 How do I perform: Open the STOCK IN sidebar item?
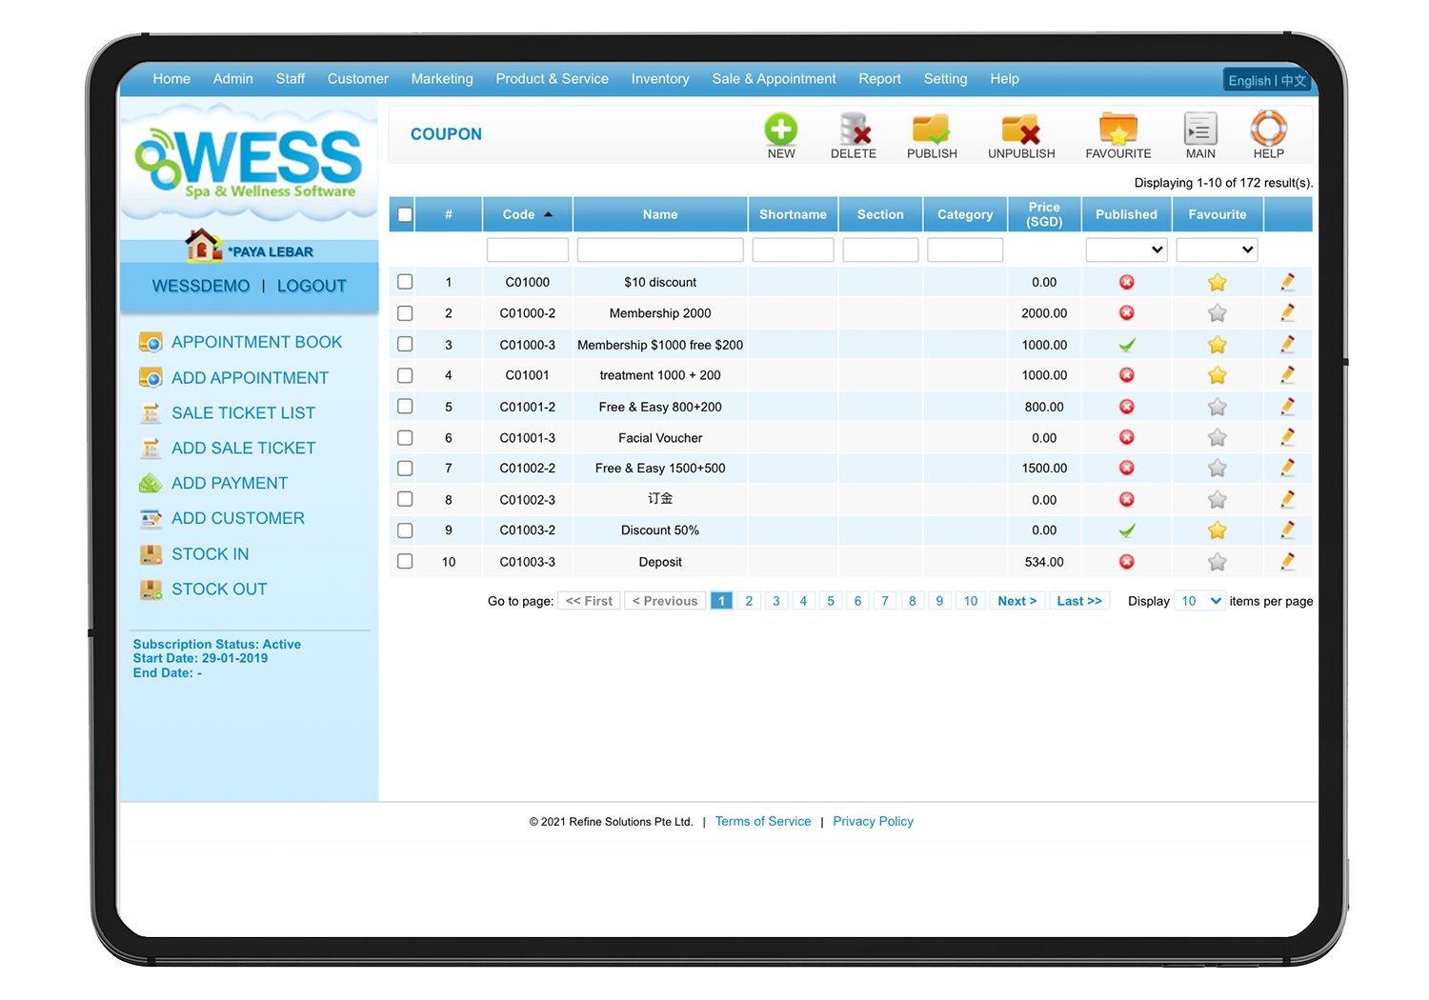pyautogui.click(x=210, y=553)
